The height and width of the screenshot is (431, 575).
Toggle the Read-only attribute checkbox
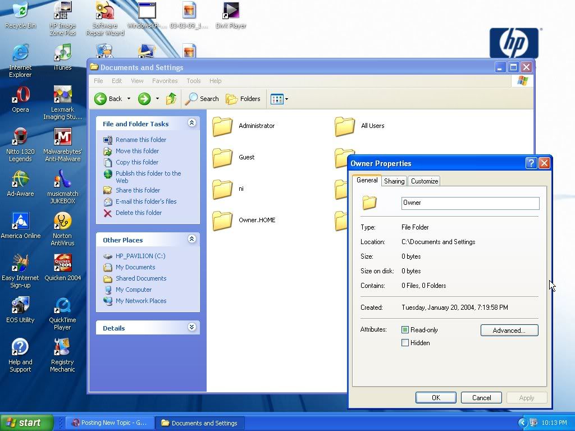405,330
